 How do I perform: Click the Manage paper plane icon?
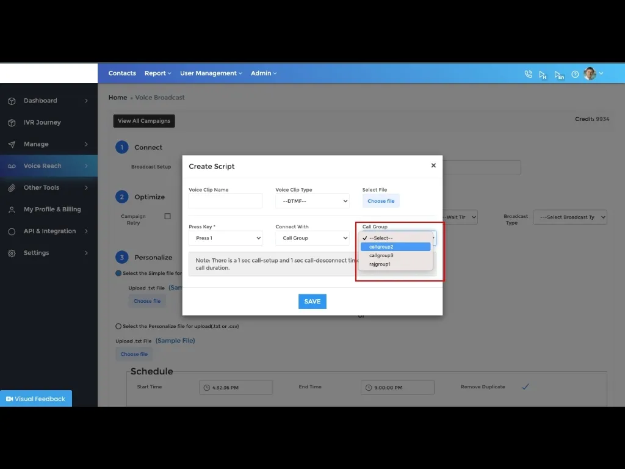[12, 144]
